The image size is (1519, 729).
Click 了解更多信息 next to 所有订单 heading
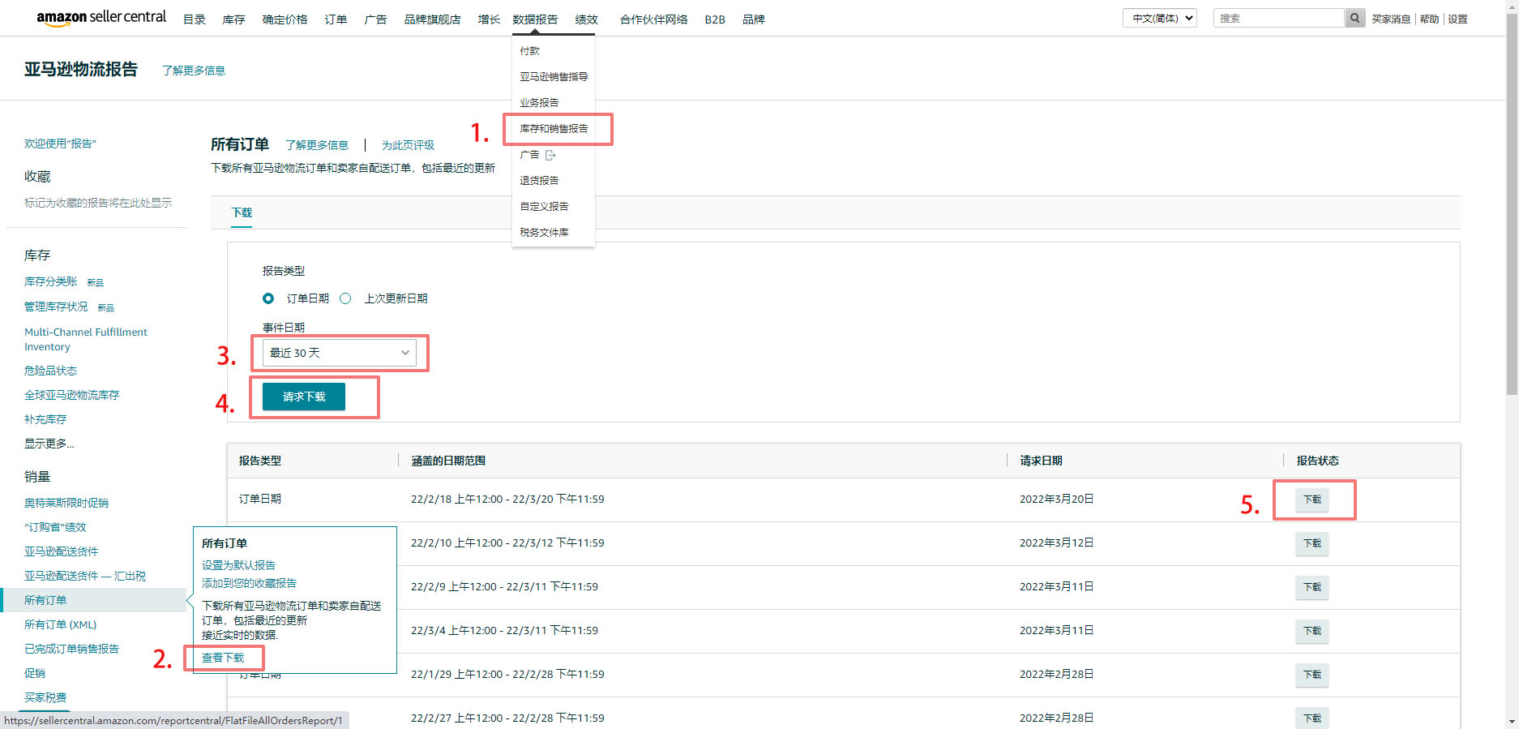point(317,145)
